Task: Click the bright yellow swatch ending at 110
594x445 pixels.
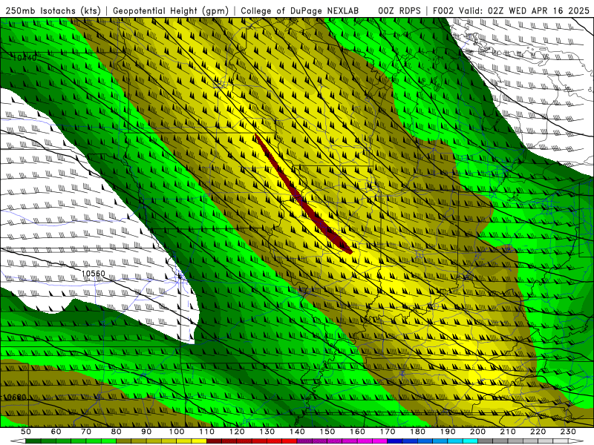Action: click(x=199, y=441)
